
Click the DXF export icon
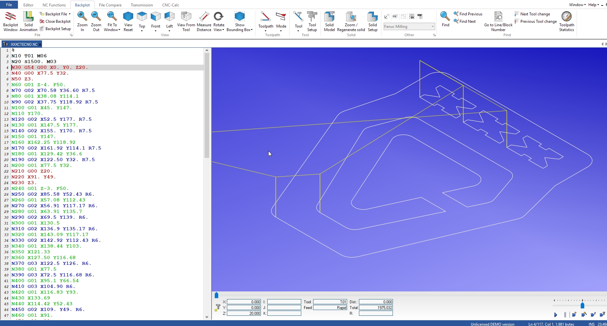pyautogui.click(x=420, y=16)
